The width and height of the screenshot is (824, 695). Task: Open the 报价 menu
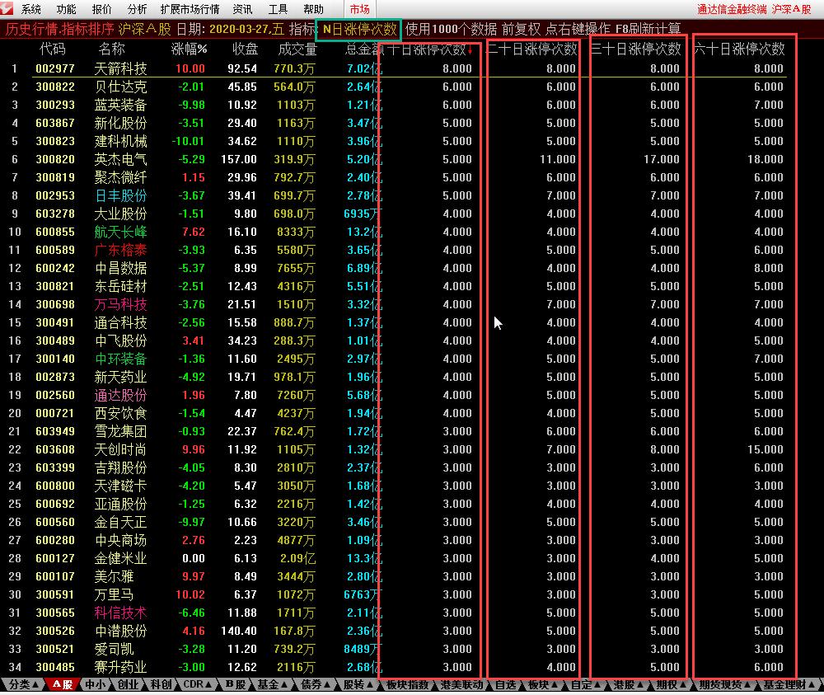pos(101,9)
